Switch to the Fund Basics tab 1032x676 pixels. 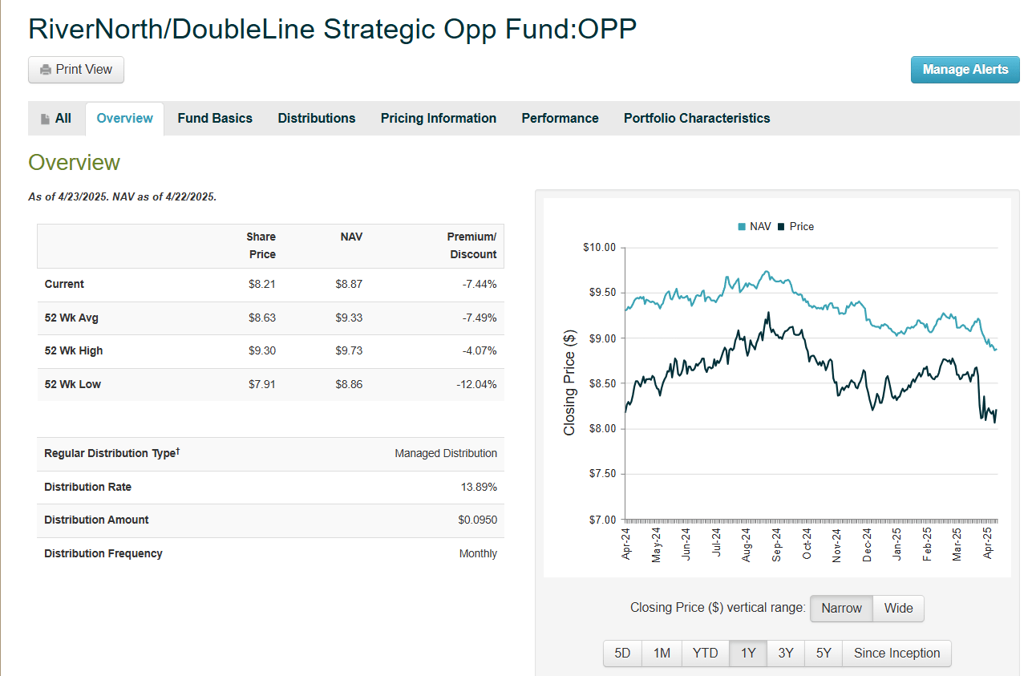(215, 118)
